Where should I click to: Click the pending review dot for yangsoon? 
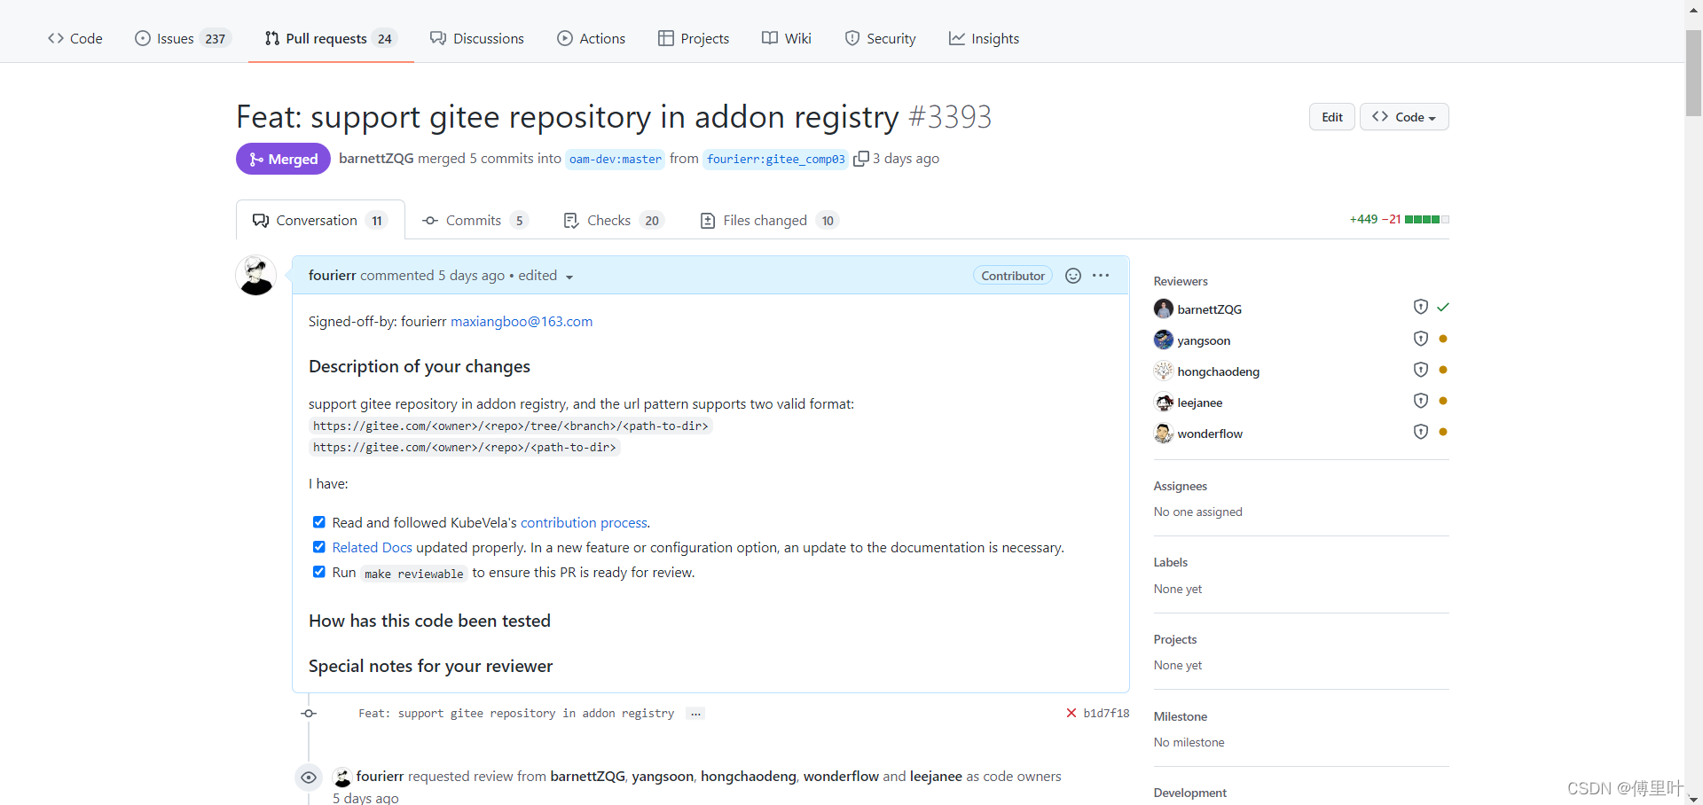point(1443,339)
